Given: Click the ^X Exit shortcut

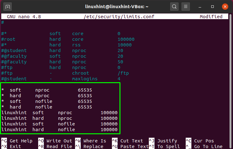Looking at the screenshot, I should (x=11, y=146).
